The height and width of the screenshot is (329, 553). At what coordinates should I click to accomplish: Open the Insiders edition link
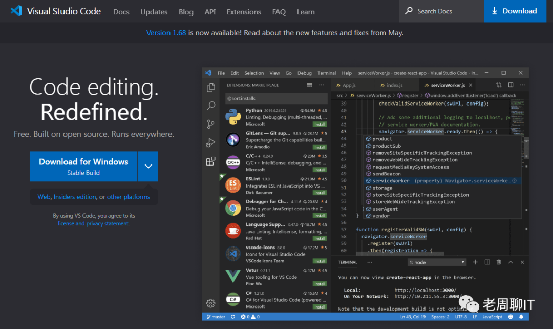(75, 197)
